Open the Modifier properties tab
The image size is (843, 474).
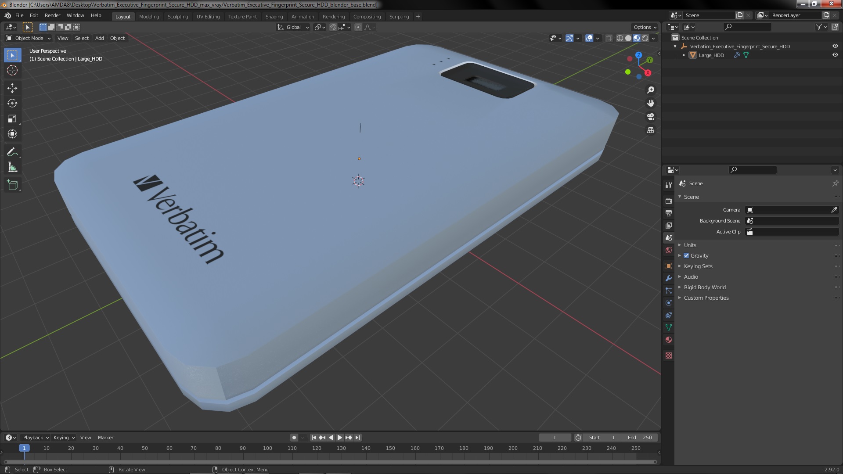point(669,278)
